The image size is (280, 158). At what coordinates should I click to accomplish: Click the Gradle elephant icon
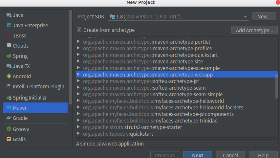point(9,118)
